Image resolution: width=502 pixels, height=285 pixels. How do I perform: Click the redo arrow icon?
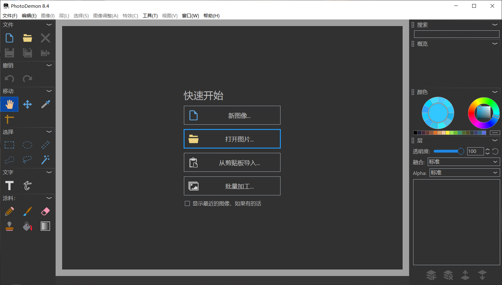pos(27,78)
